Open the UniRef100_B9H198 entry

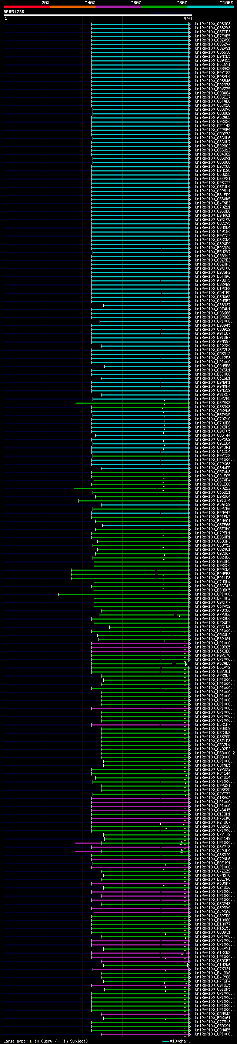tap(213, 171)
